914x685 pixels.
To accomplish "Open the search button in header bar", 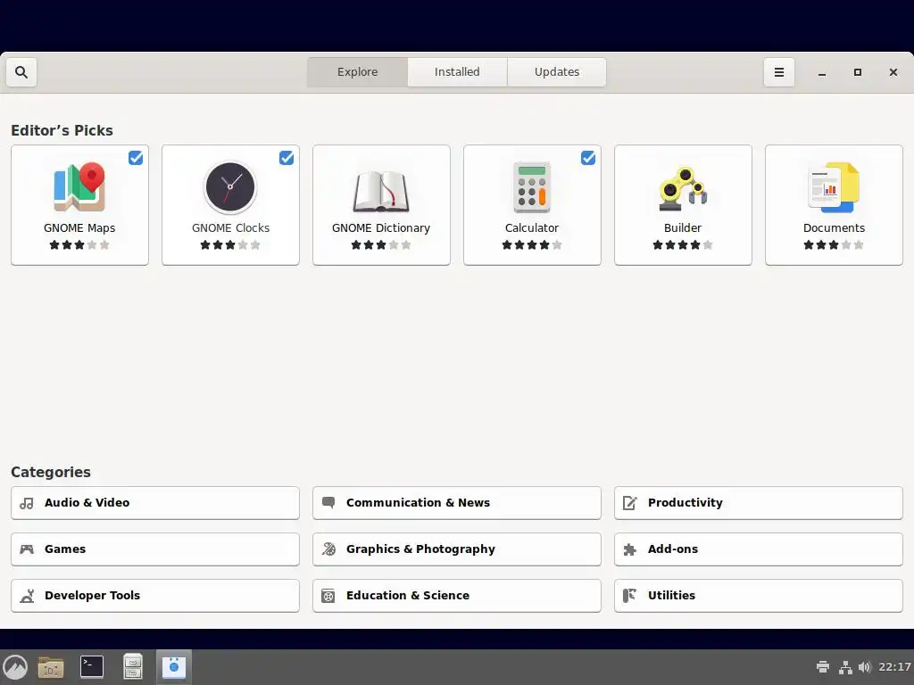I will [x=21, y=72].
